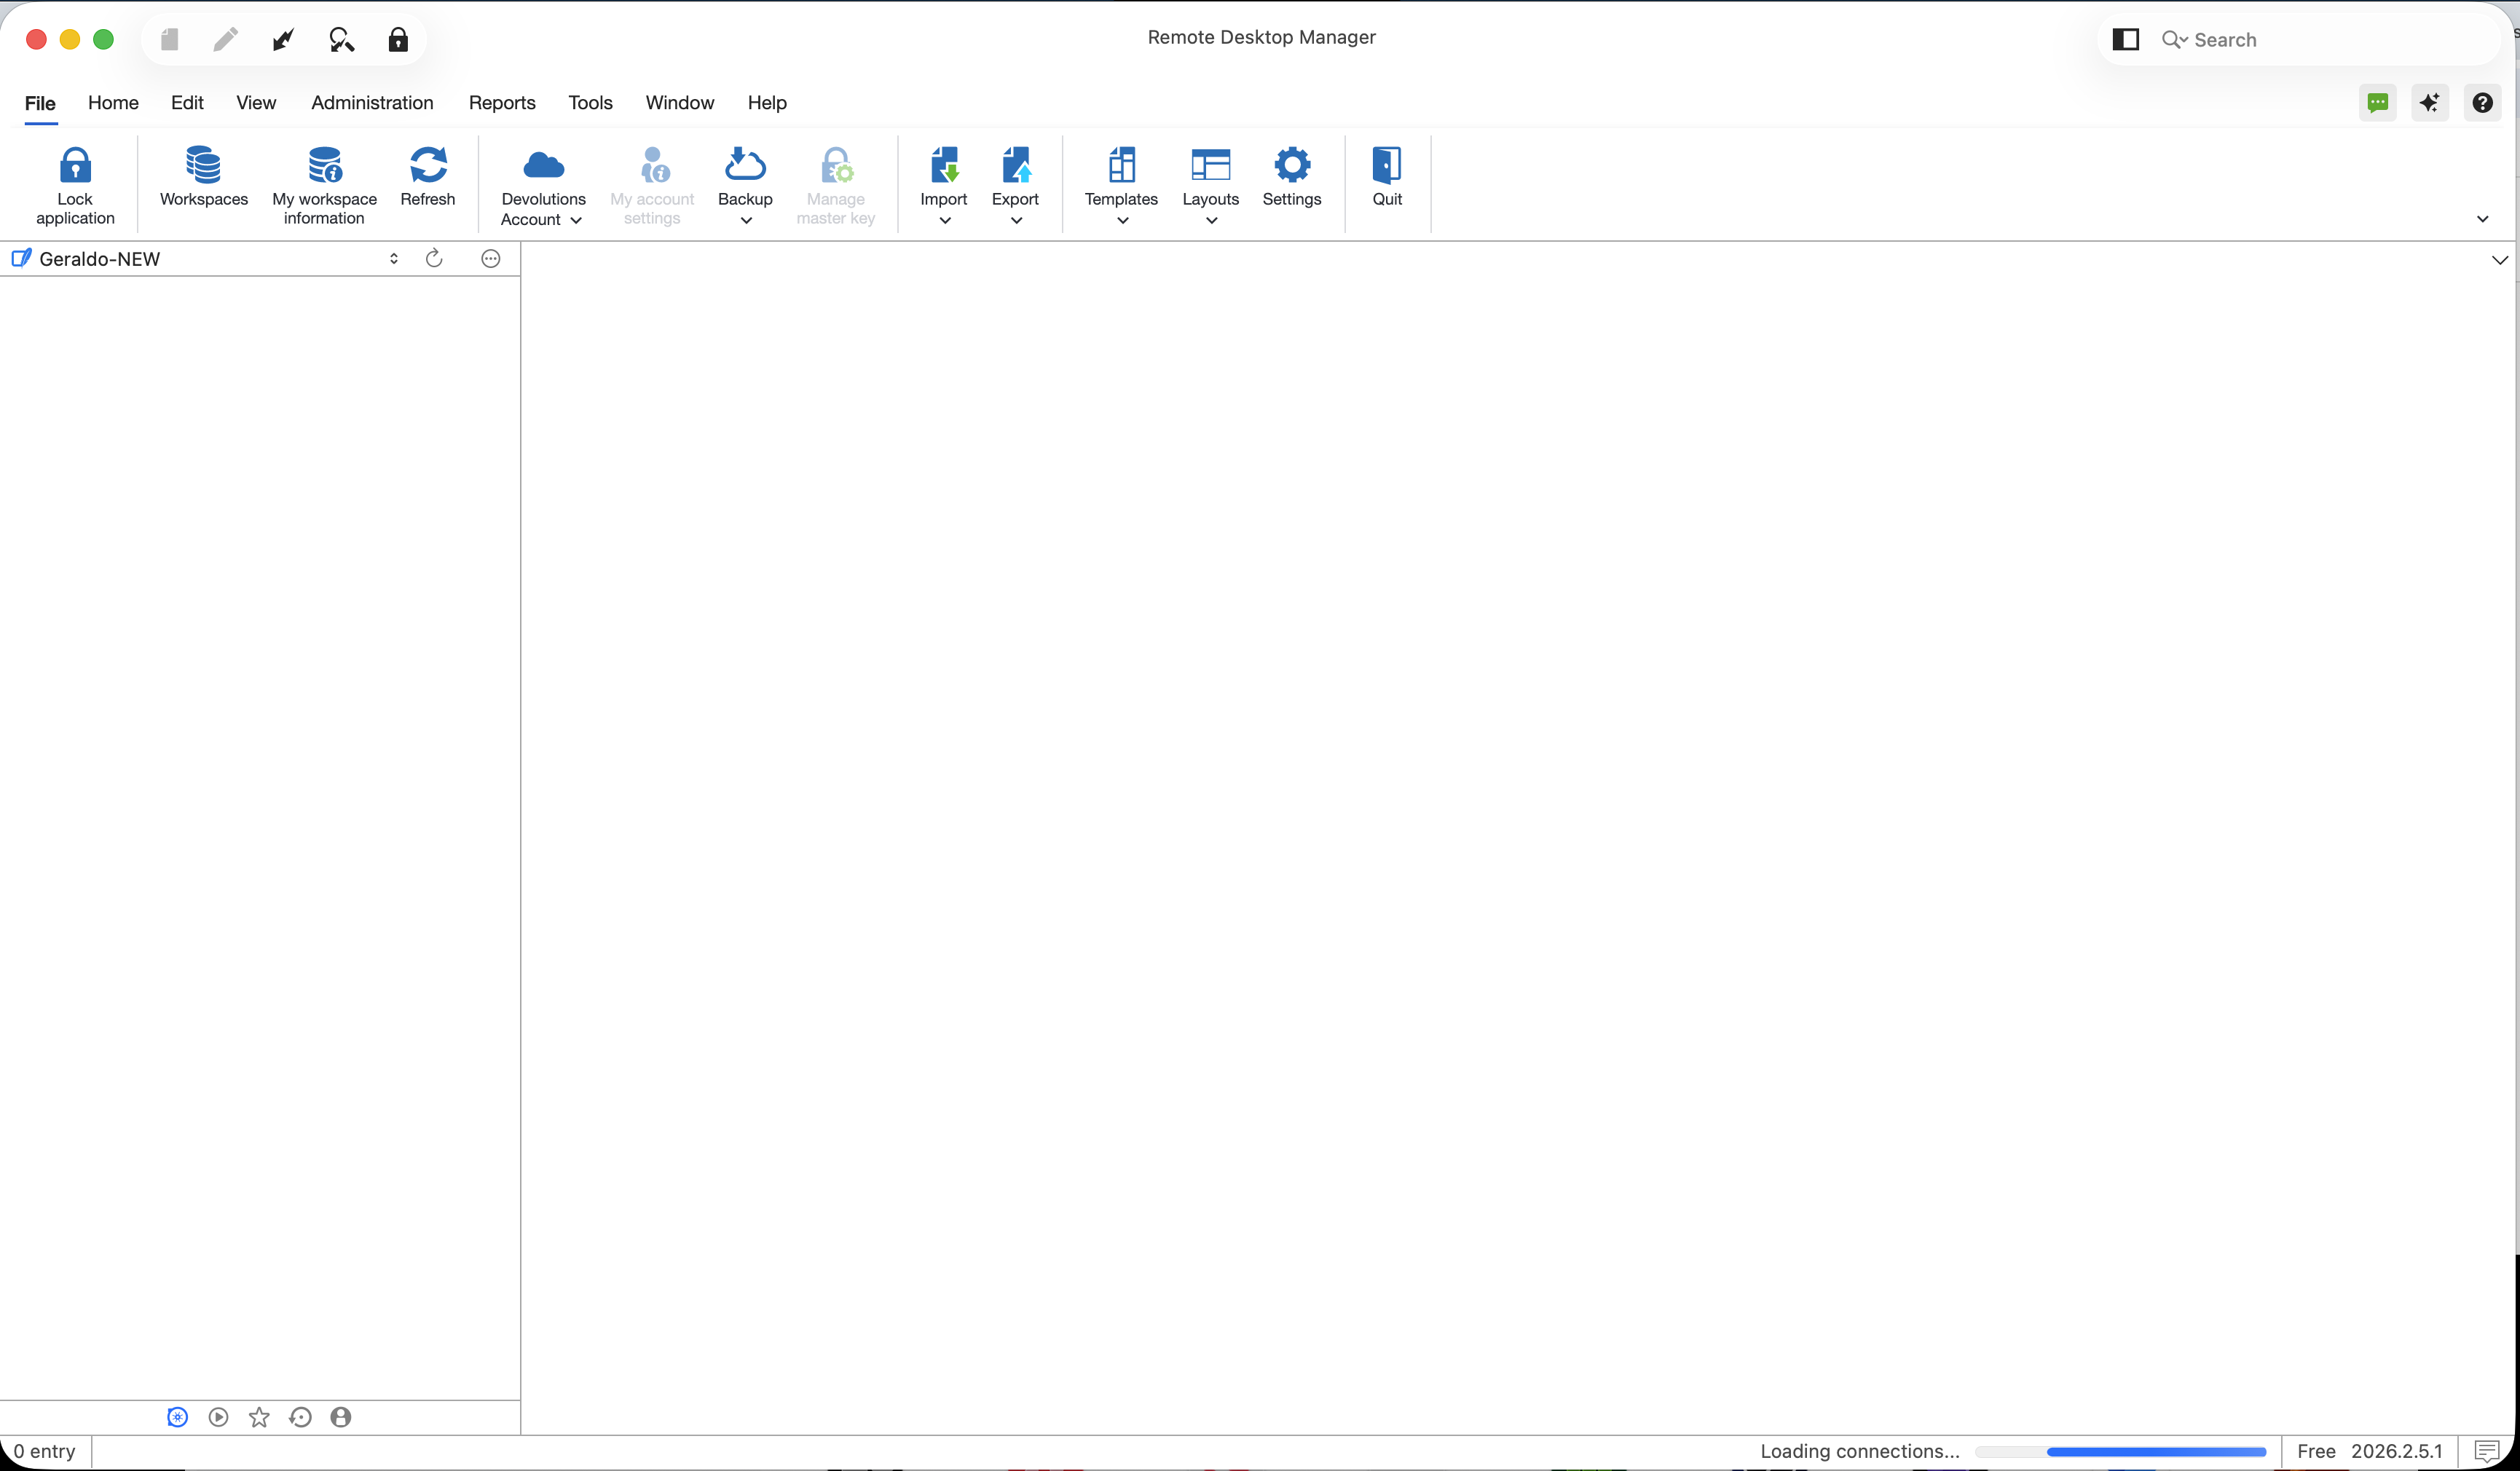
Task: Open the Workspaces database icon
Action: (x=203, y=177)
